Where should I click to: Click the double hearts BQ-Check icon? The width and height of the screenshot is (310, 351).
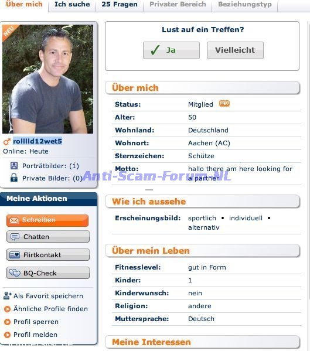[15, 273]
